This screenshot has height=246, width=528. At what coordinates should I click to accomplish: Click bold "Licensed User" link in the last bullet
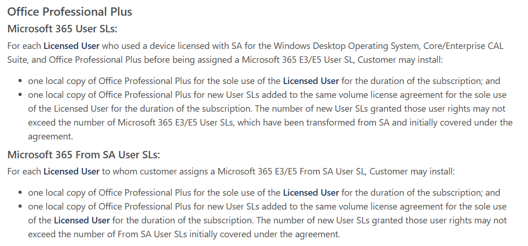click(82, 220)
